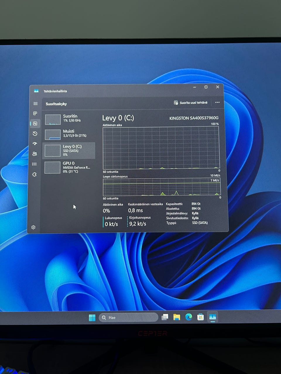Maximize the Tehtävienhallinta window
This screenshot has width=281, height=374.
click(206, 87)
